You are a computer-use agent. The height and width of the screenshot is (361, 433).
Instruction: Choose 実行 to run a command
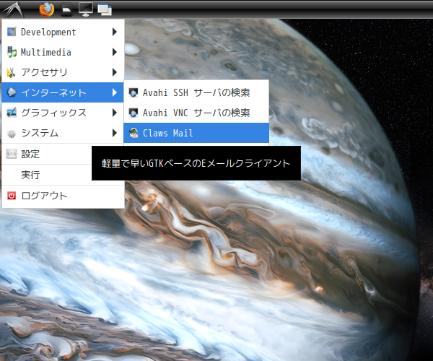click(x=47, y=175)
